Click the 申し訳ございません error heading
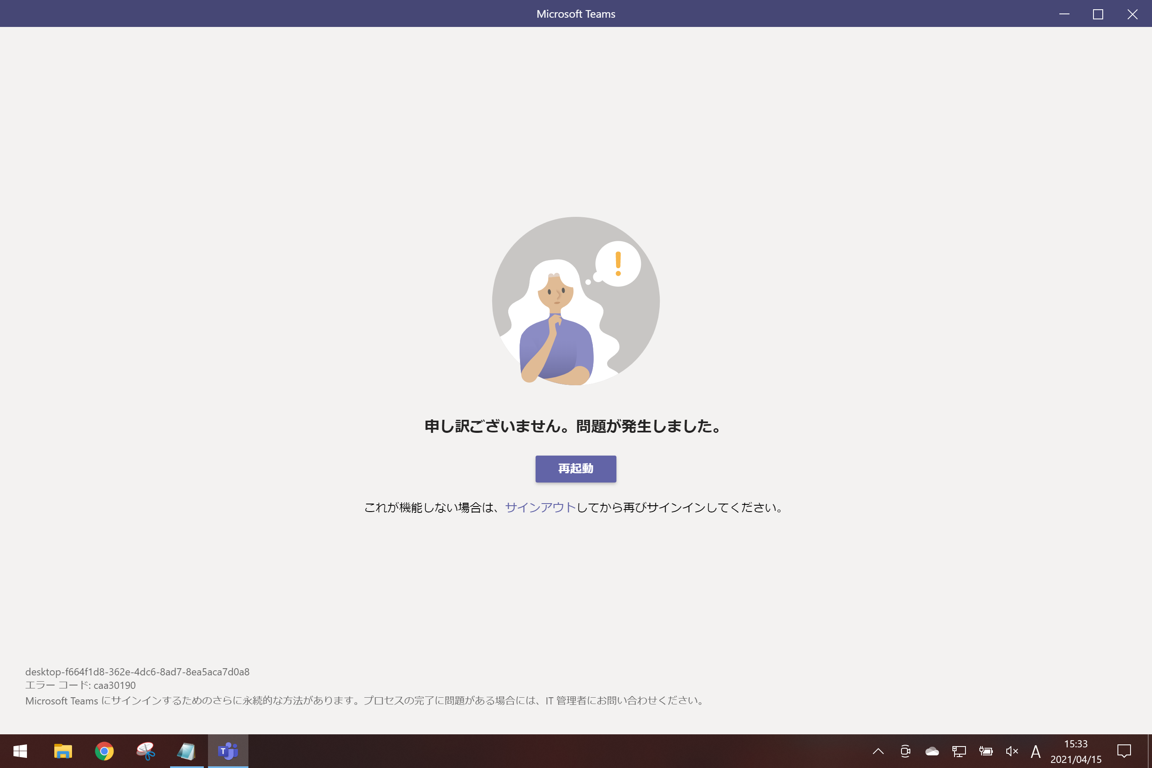Image resolution: width=1152 pixels, height=768 pixels. 573,426
